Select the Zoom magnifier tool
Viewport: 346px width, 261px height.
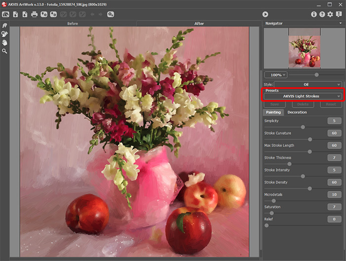click(x=4, y=51)
